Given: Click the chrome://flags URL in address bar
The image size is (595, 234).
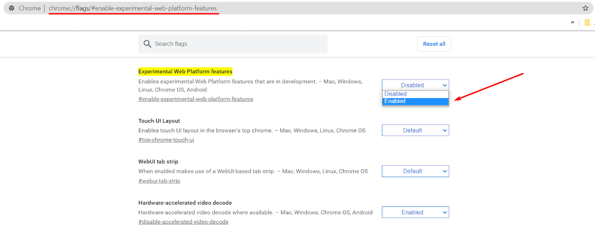Looking at the screenshot, I should coord(133,8).
